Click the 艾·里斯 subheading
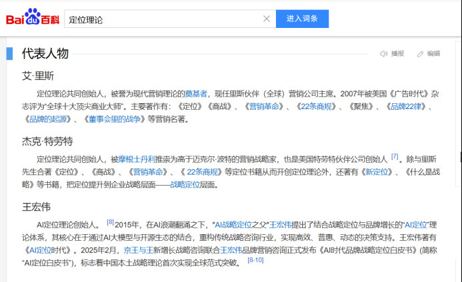The height and width of the screenshot is (282, 462). (x=38, y=76)
